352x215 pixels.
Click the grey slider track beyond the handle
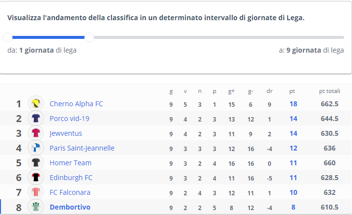click(x=219, y=37)
